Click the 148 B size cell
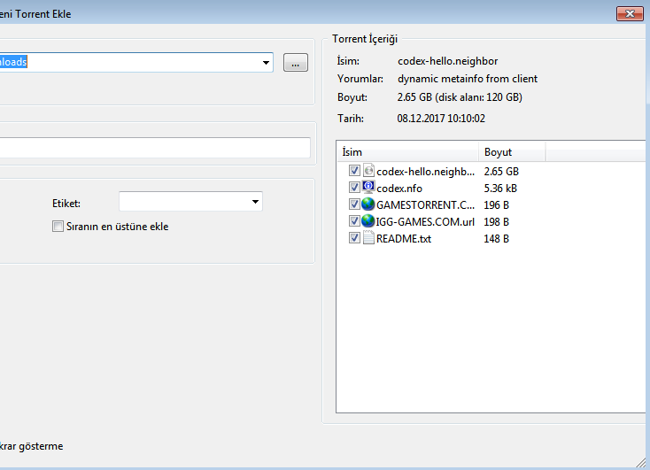 pos(496,239)
